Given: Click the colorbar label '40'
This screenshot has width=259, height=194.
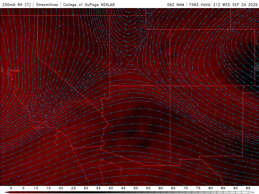Looking at the screenshot, I should (111, 188).
